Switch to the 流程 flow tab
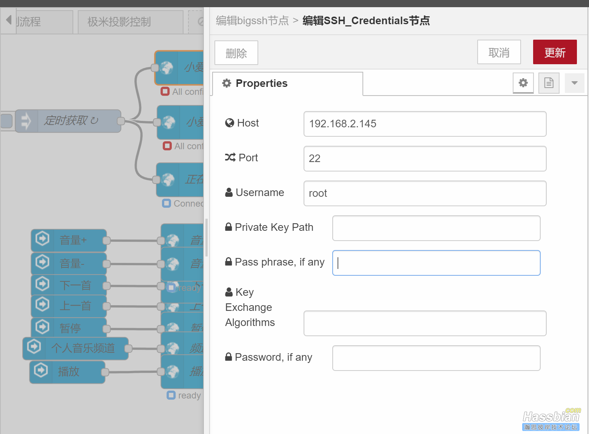This screenshot has height=434, width=589. pos(45,22)
